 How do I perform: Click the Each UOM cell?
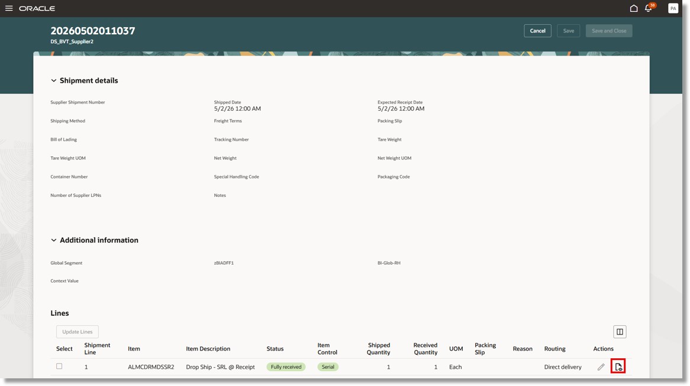coord(456,366)
